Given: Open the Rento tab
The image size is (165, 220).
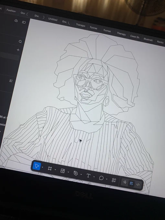Looking at the screenshot, I should pos(160,42).
